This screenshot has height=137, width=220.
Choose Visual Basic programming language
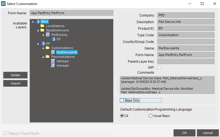click(x=150, y=116)
